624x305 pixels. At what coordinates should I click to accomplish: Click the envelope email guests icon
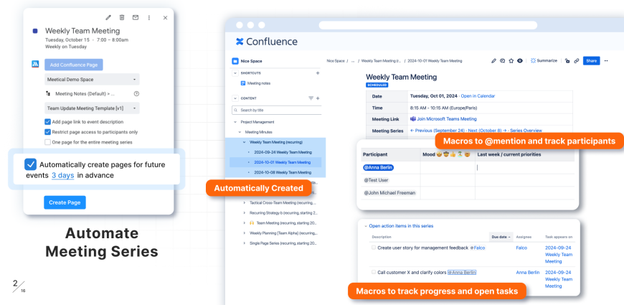[136, 17]
